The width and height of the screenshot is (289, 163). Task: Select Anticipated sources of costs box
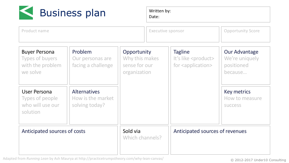coord(68,140)
